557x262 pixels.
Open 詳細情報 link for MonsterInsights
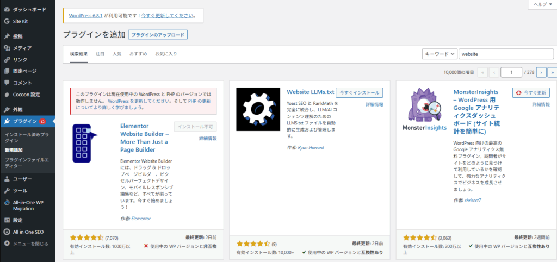click(x=541, y=104)
